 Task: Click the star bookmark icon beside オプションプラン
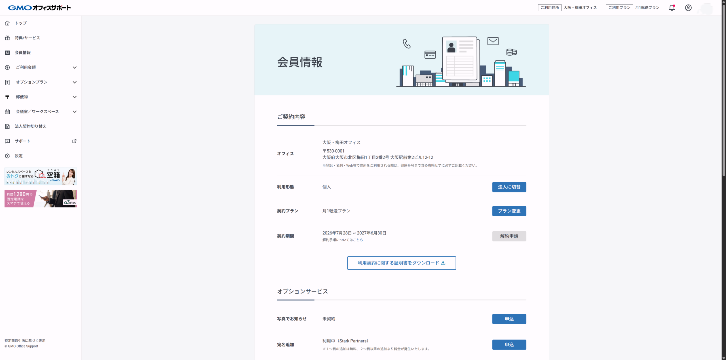(x=7, y=82)
